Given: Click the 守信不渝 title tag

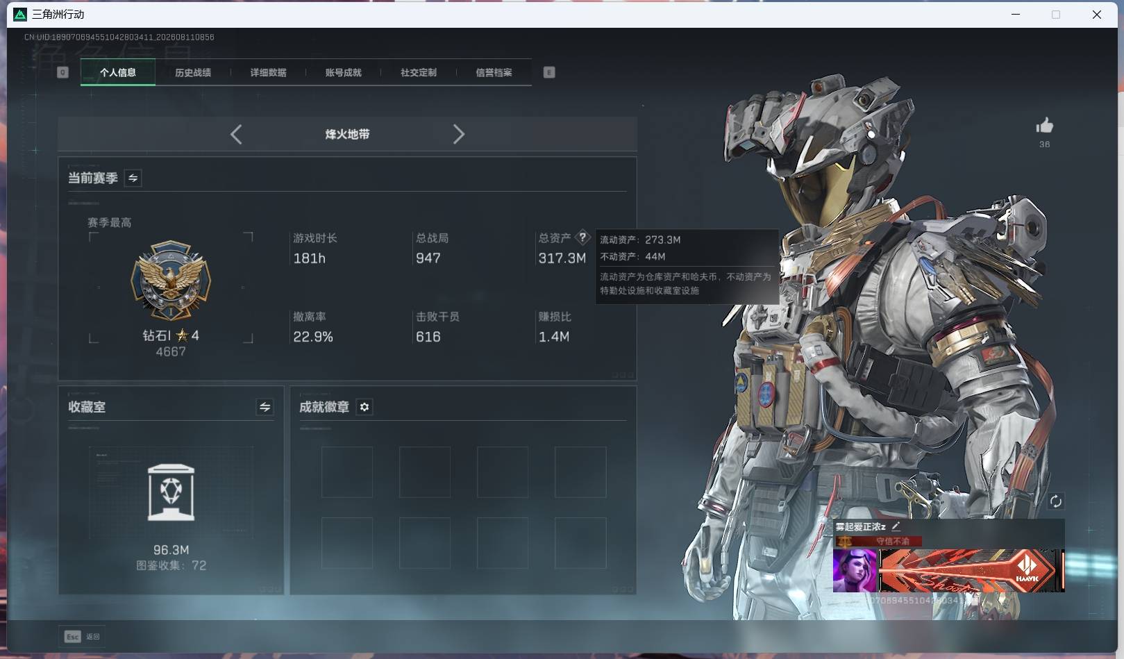Looking at the screenshot, I should [893, 541].
